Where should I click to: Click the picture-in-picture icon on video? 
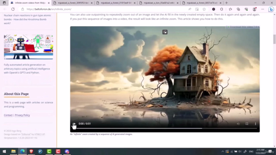(165, 32)
